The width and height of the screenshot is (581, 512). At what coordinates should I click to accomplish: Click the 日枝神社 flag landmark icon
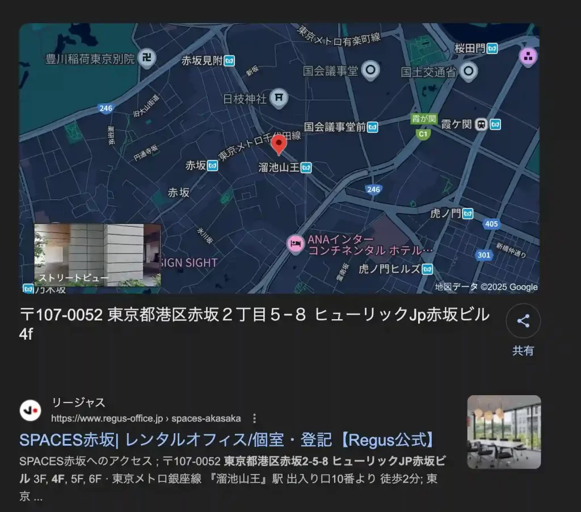tap(278, 98)
